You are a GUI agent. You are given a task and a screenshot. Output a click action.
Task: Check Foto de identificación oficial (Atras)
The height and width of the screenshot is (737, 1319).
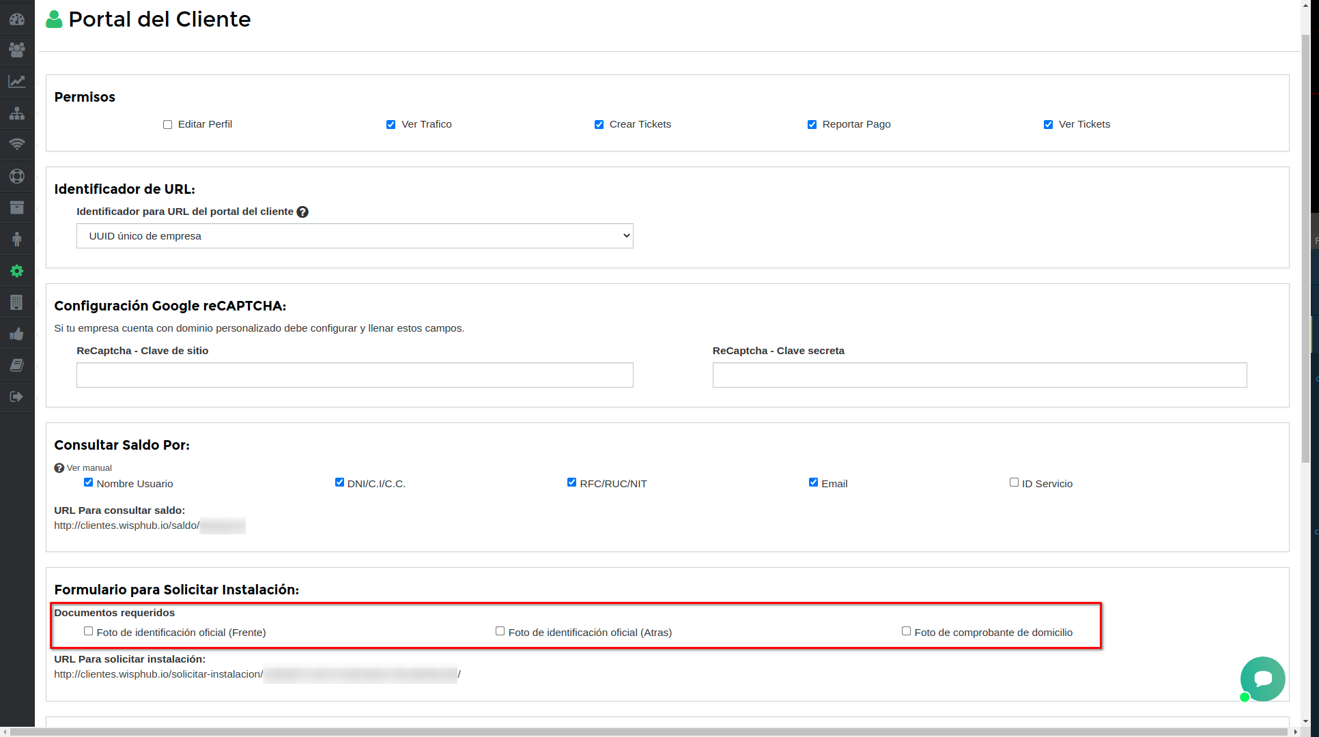500,631
